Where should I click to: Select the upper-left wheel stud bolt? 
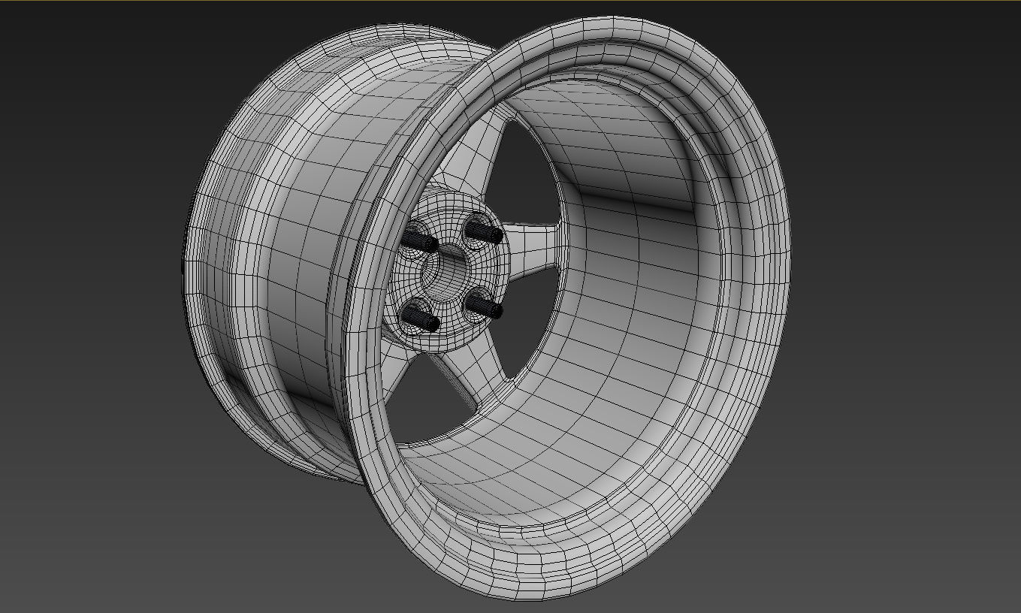420,240
